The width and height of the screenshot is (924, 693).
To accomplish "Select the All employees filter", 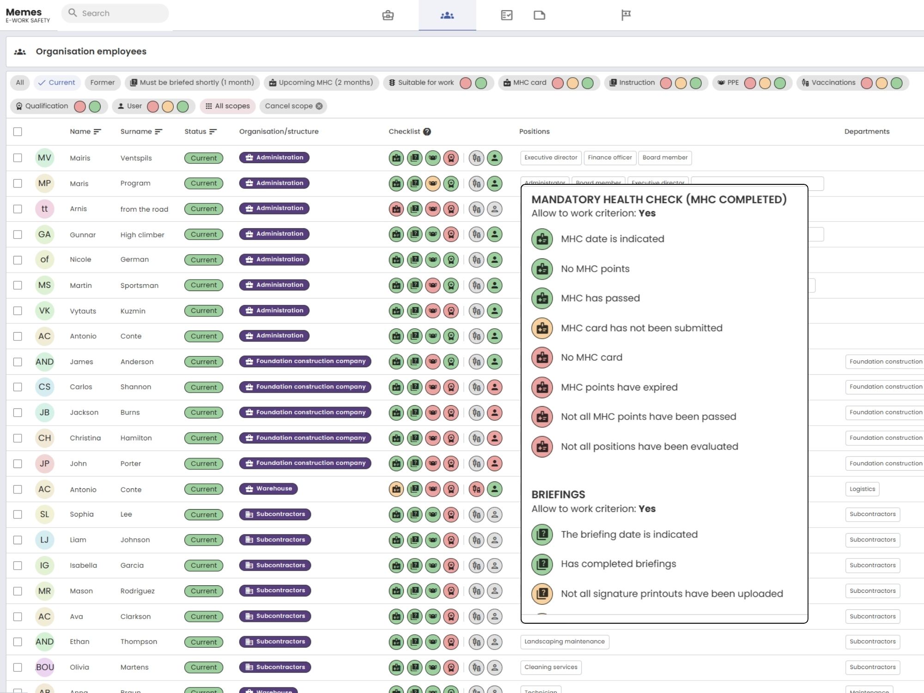I will (x=20, y=83).
